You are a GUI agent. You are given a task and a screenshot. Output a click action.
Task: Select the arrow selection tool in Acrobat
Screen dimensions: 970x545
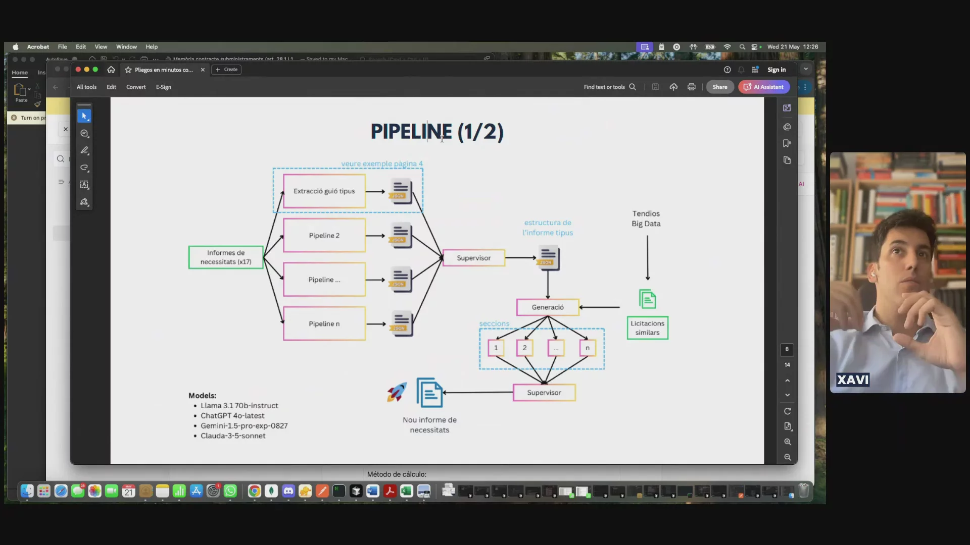pos(84,116)
